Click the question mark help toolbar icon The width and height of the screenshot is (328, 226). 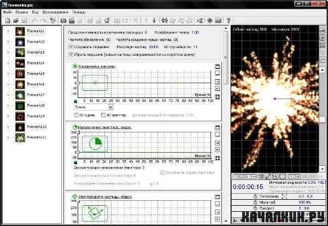[229, 20]
